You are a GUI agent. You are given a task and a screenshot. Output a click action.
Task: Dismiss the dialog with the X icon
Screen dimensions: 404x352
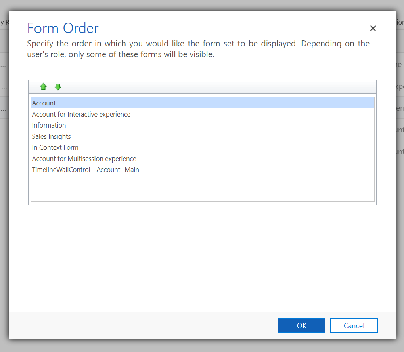[x=373, y=28]
